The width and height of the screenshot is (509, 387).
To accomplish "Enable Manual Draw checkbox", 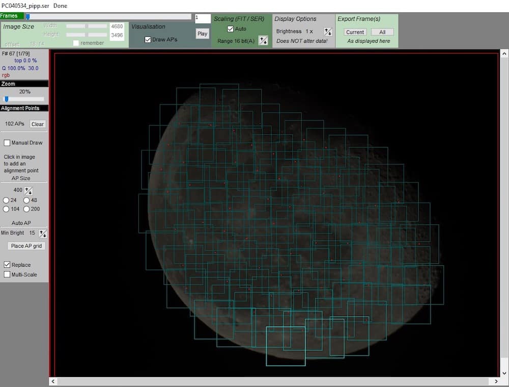I will click(7, 143).
